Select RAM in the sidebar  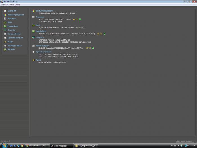(x=10, y=22)
